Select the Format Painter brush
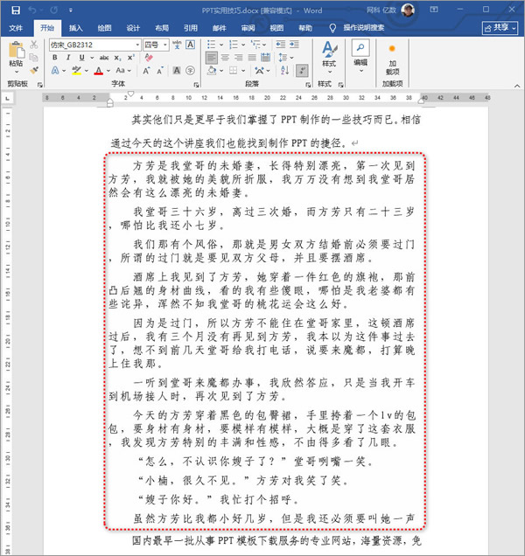The width and height of the screenshot is (525, 556). tap(34, 70)
